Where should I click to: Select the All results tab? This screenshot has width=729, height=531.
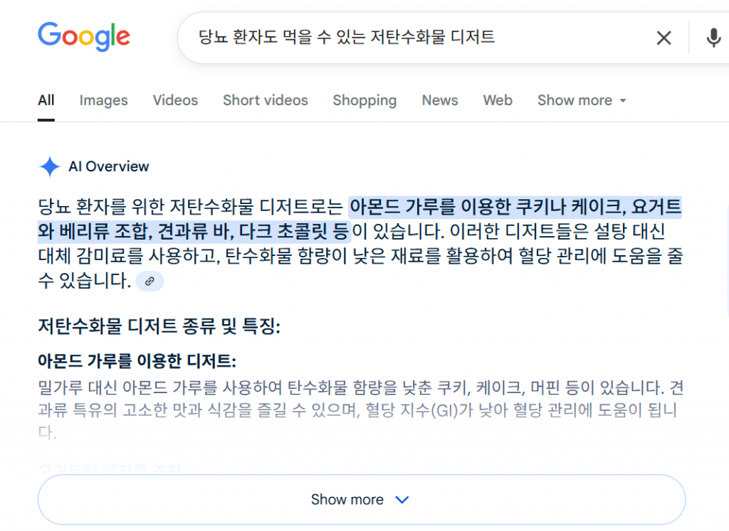46,100
